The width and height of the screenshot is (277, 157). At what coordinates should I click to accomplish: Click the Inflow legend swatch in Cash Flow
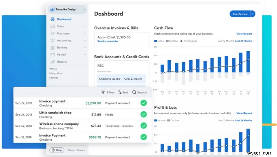(x=156, y=41)
